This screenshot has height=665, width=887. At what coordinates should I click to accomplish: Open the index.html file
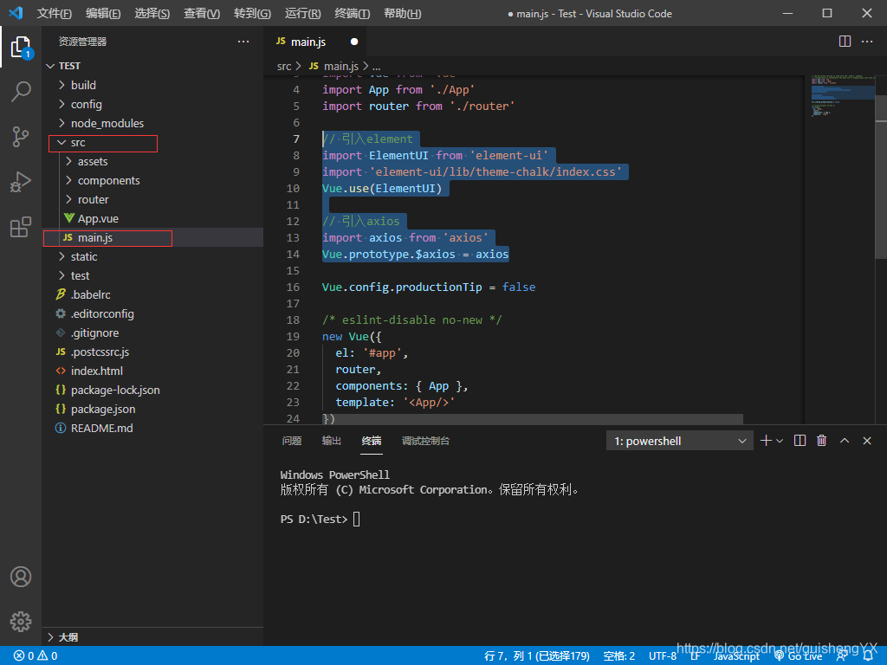(97, 371)
